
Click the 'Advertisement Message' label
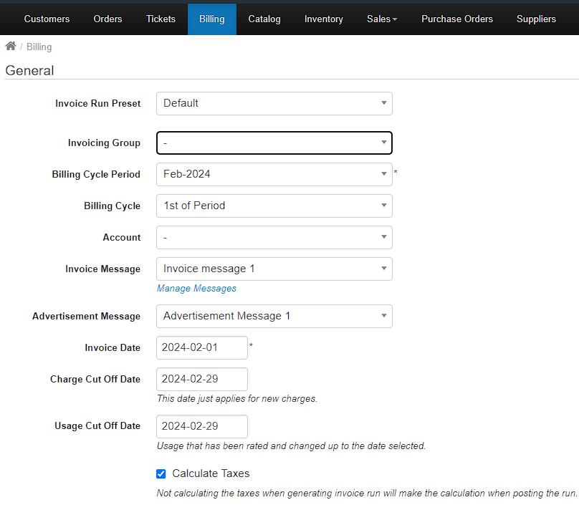tap(87, 317)
